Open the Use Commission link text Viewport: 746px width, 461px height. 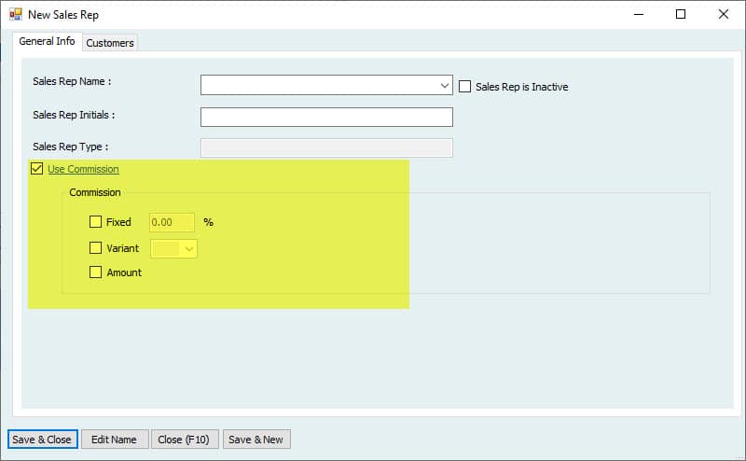tap(83, 169)
